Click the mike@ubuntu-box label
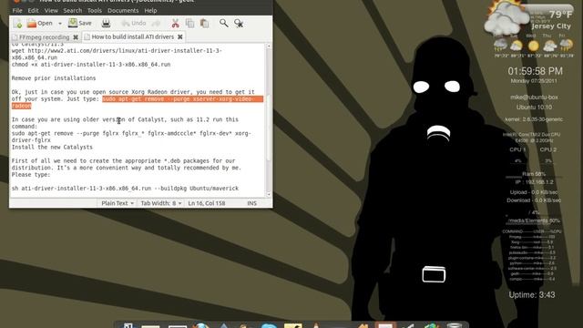583x328 pixels. pos(534,97)
